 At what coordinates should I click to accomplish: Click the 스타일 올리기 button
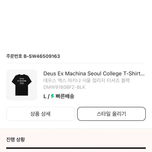coord(111,114)
